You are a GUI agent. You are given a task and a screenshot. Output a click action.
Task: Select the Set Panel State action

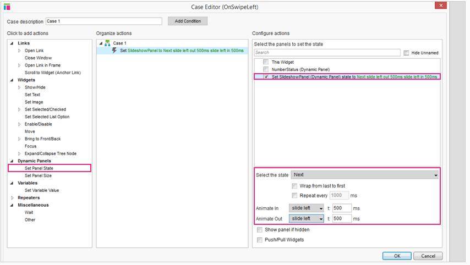[x=39, y=168]
